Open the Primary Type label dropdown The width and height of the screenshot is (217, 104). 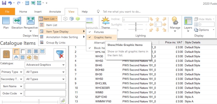tap(12, 72)
